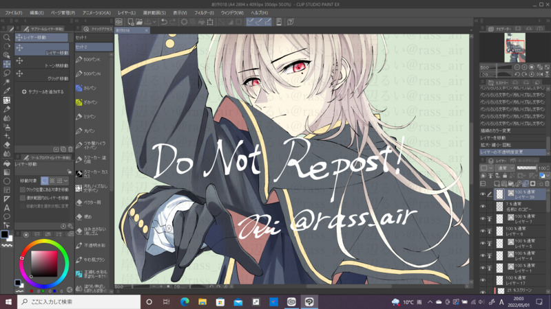Hide layer 名前2 のコピー via eye icon
551x309 pixels.
(483, 207)
